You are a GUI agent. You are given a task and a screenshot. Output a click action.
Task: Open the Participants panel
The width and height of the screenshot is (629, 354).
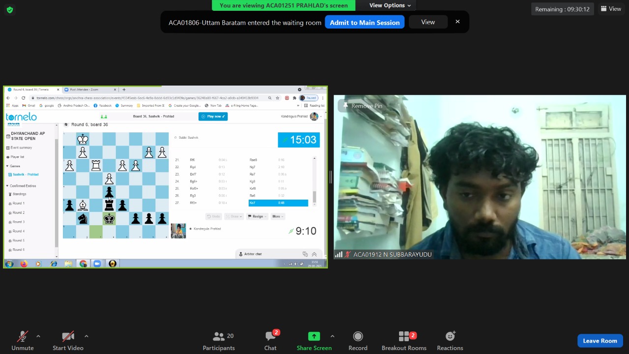pos(219,340)
